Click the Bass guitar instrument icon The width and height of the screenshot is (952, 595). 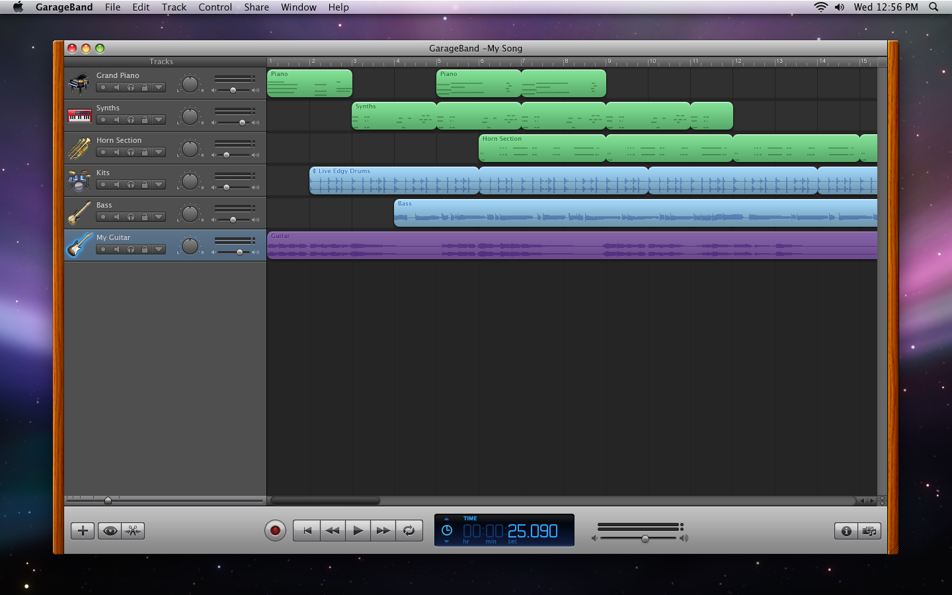coord(79,213)
